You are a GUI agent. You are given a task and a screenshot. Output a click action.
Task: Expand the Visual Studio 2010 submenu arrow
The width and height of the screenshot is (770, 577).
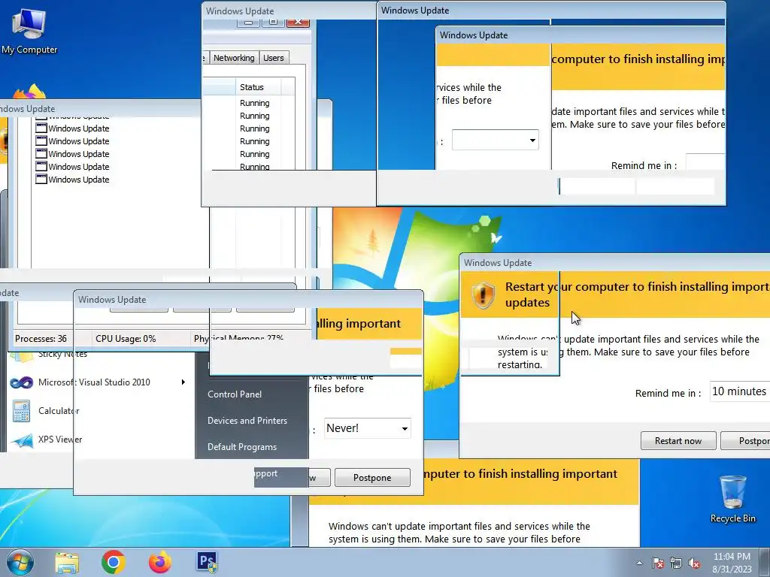(183, 382)
